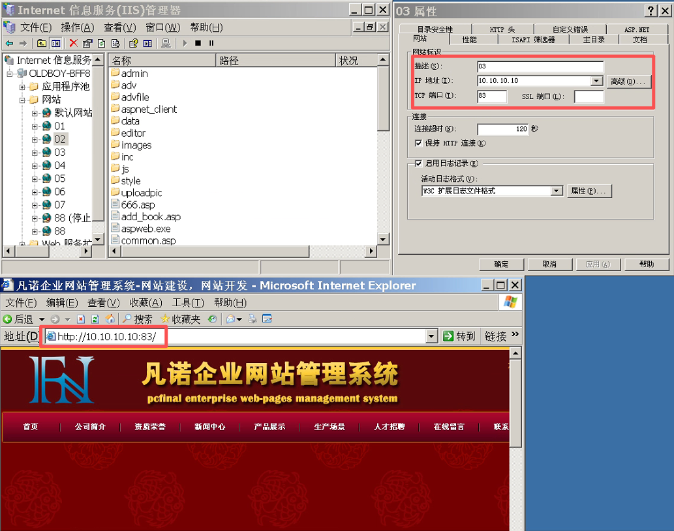
Task: Switch to the 主目录 tab
Action: click(x=594, y=40)
